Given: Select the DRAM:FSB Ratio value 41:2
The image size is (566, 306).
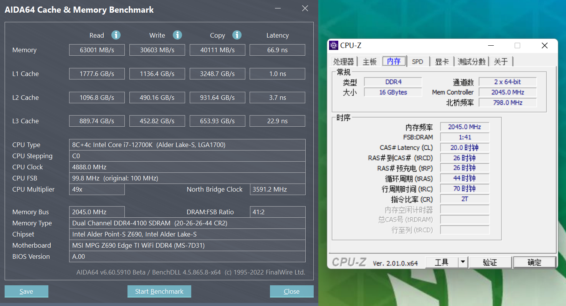Looking at the screenshot, I should click(x=278, y=212).
